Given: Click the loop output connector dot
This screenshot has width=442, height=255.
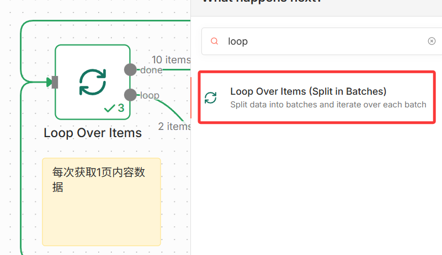Looking at the screenshot, I should click(130, 95).
